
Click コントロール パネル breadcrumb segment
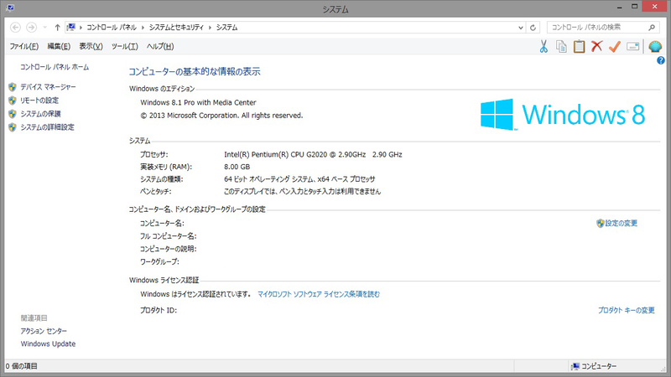[112, 28]
